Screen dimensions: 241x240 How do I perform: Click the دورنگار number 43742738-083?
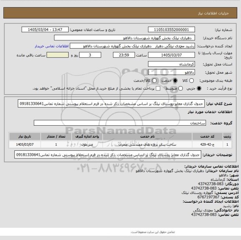point(210,184)
